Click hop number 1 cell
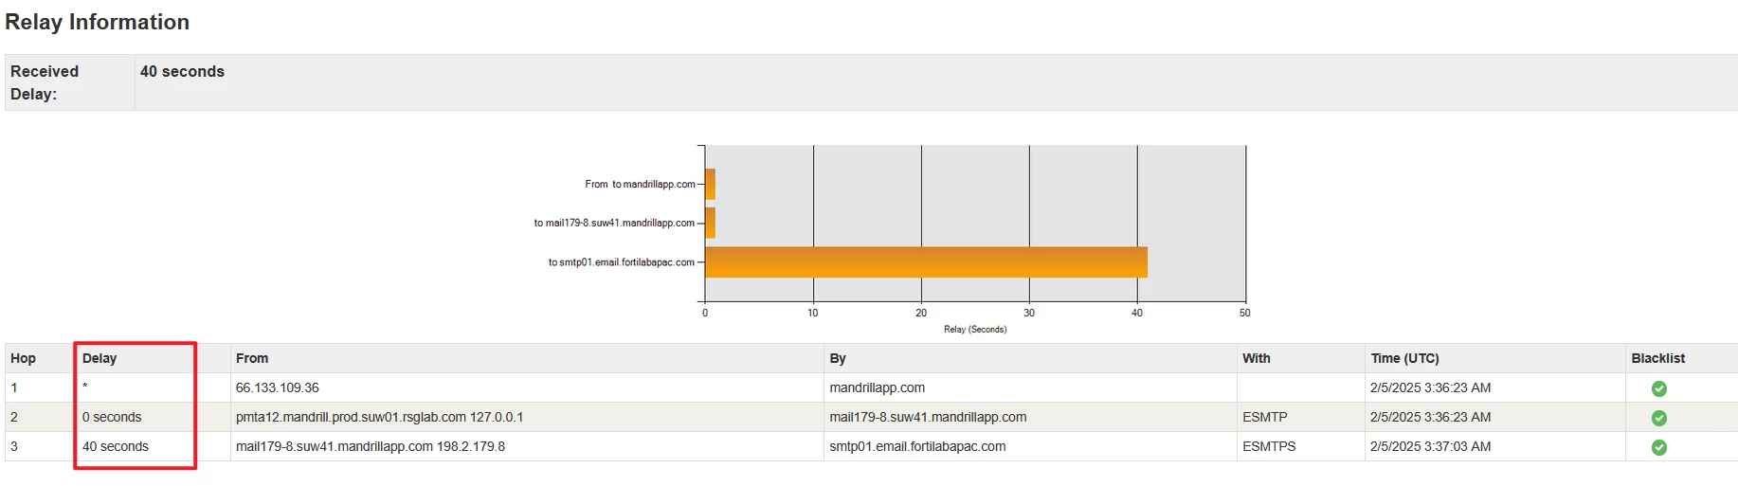Viewport: 1738px width, 486px height. pos(14,387)
